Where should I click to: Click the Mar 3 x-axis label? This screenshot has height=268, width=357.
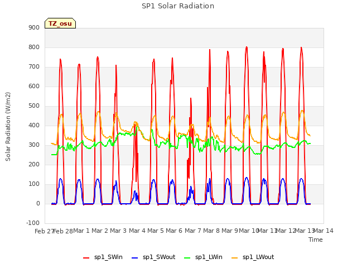tap(118, 231)
